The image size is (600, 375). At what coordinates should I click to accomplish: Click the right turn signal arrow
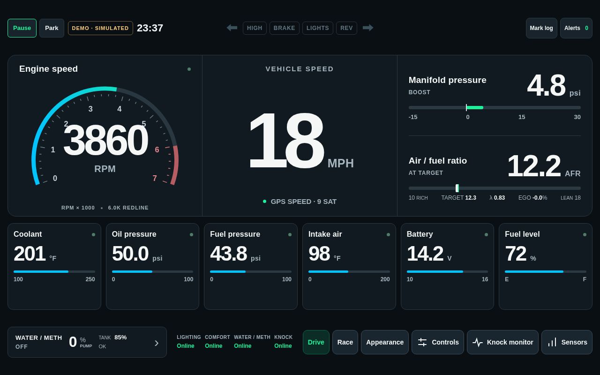[368, 28]
